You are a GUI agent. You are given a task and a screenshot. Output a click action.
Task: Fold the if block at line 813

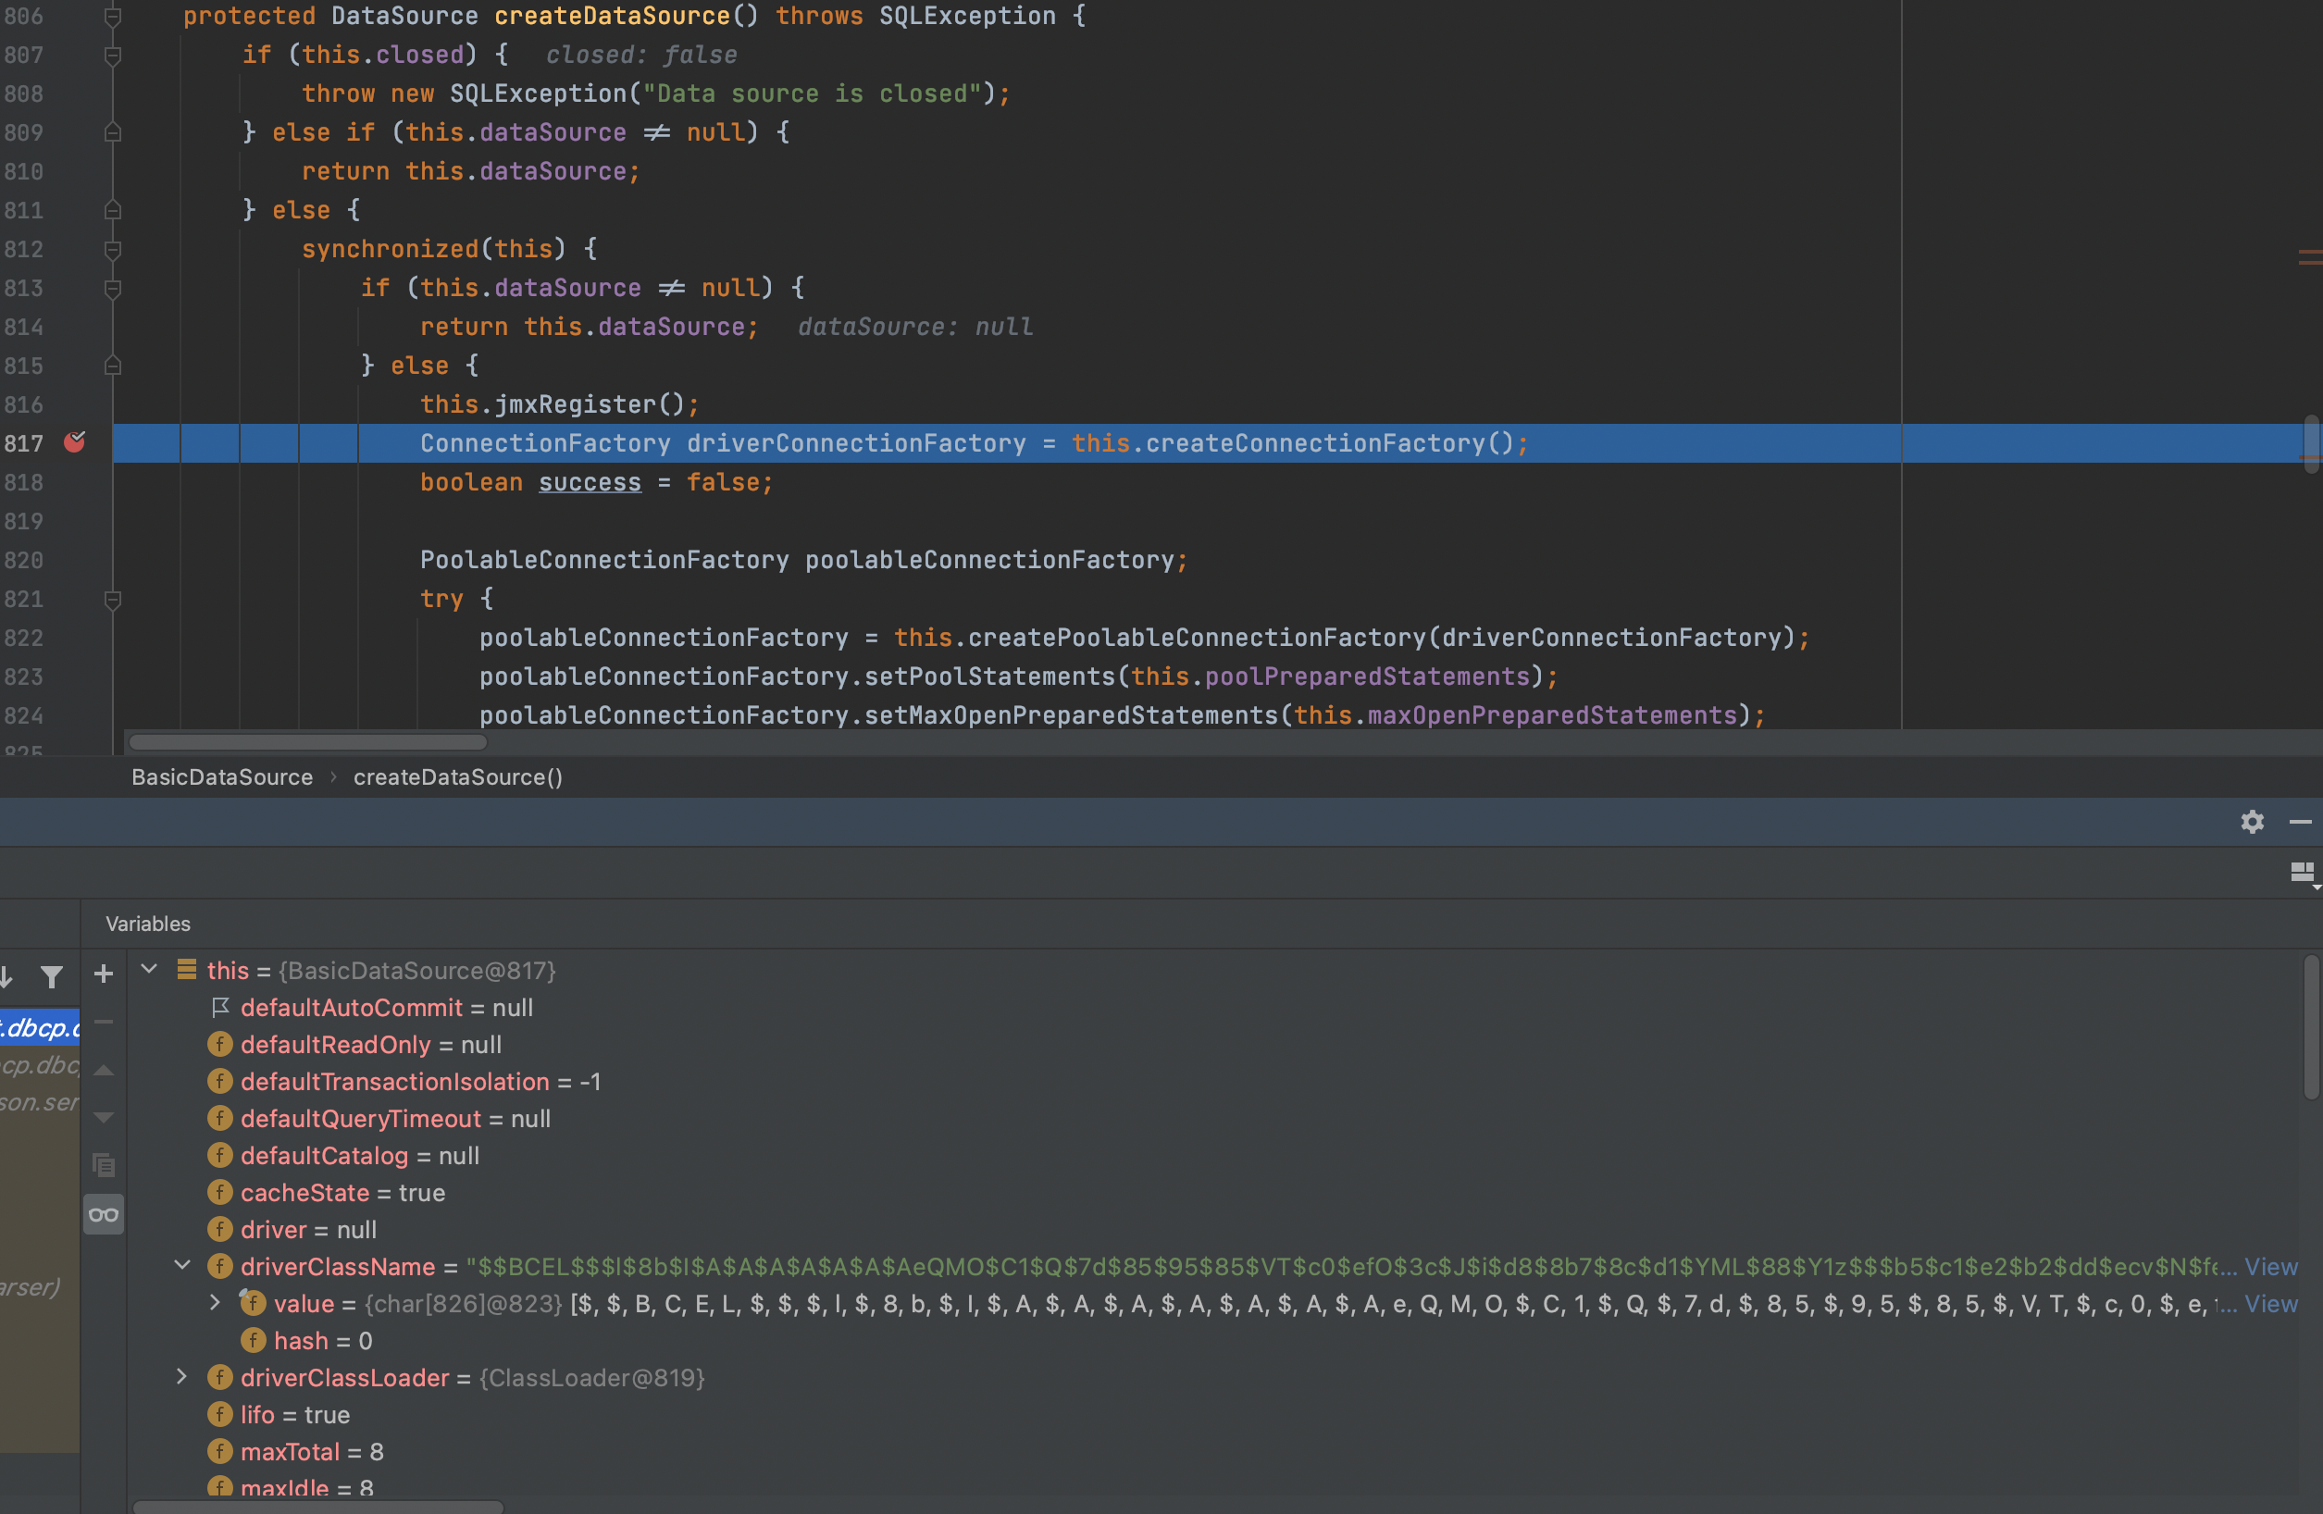tap(113, 289)
